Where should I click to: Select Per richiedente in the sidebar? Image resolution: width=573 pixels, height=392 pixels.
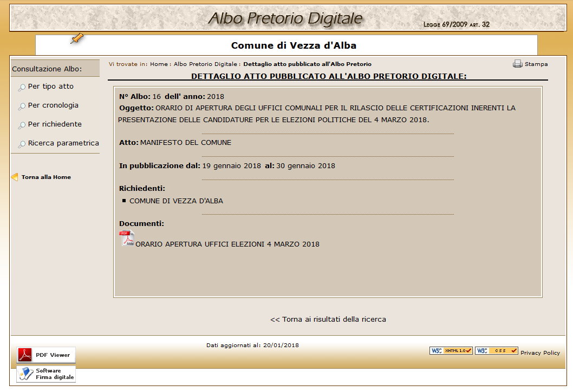point(55,124)
